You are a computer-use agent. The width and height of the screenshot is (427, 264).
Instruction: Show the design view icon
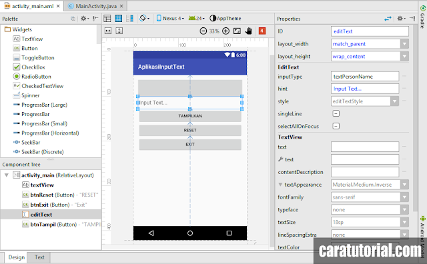pyautogui.click(x=107, y=19)
